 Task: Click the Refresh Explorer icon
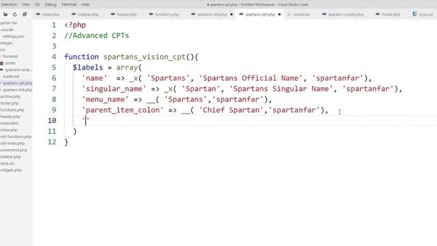pyautogui.click(x=15, y=14)
